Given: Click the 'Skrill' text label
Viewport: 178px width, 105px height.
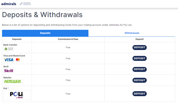Looking at the screenshot, I should tap(6, 67).
